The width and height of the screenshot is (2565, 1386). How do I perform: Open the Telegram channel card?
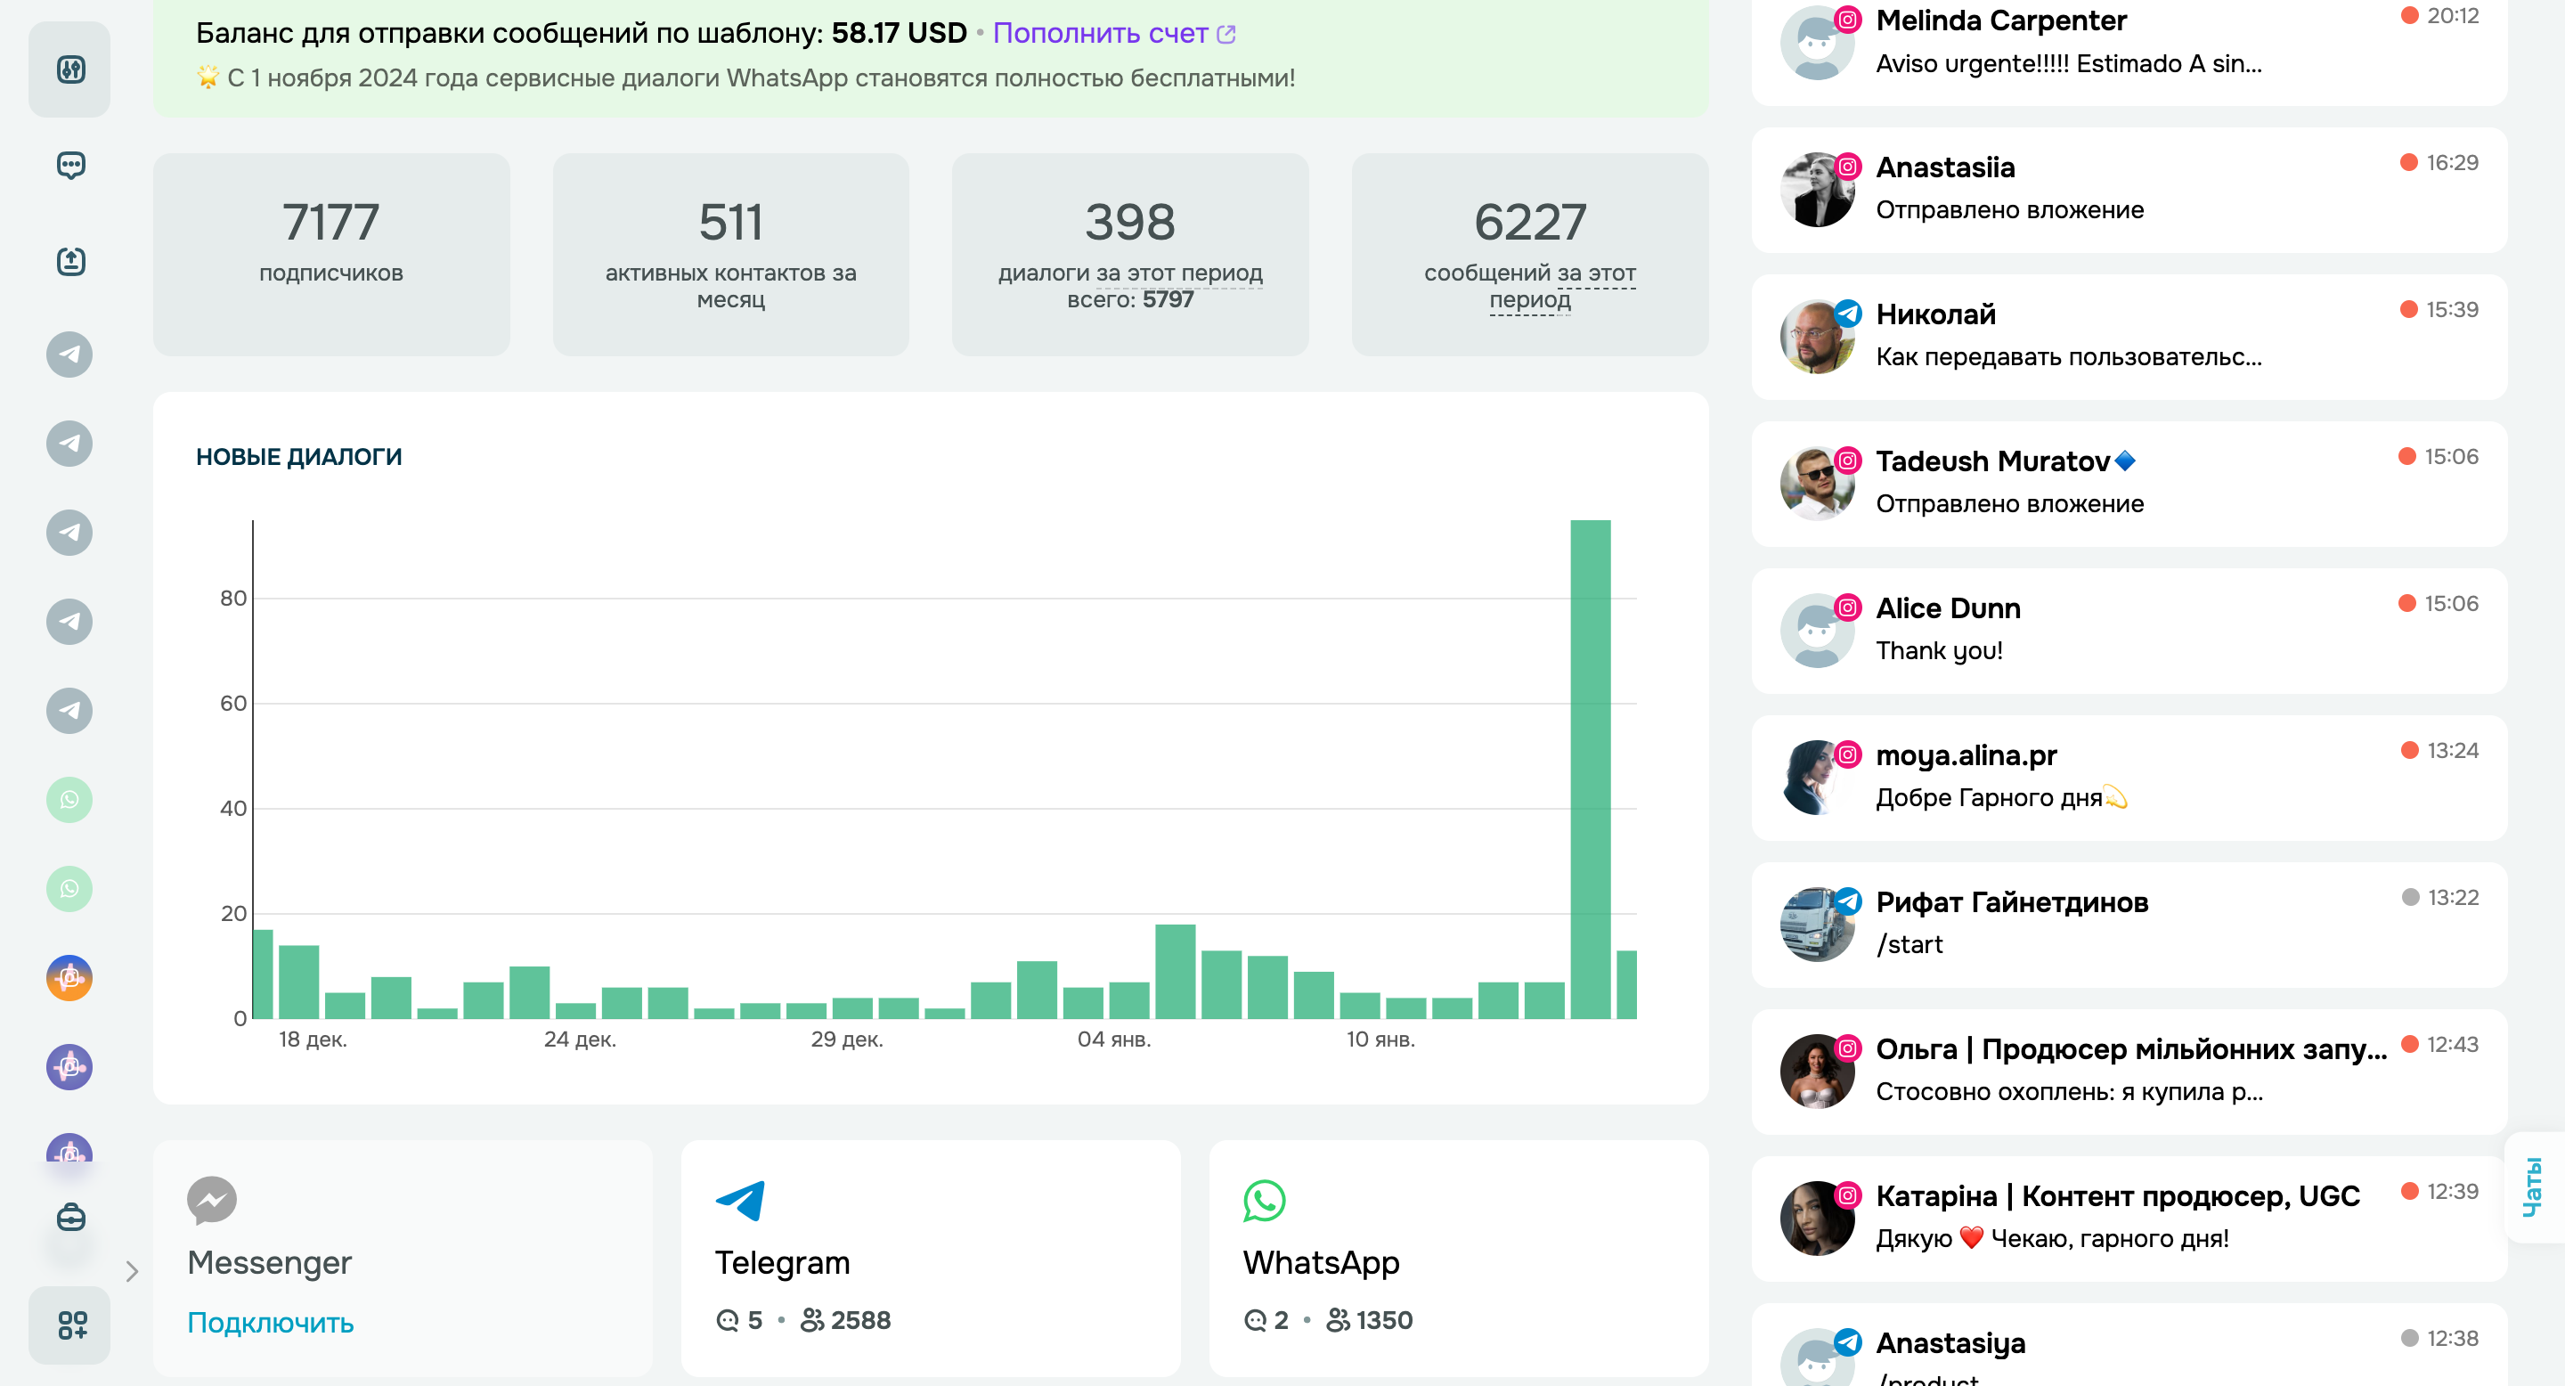click(930, 1259)
